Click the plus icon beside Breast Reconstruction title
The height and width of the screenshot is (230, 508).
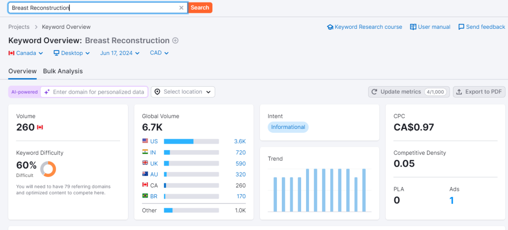click(175, 41)
